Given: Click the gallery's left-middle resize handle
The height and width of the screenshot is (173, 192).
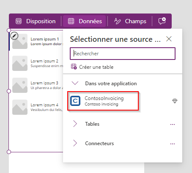Looking at the screenshot, I should (9, 91).
